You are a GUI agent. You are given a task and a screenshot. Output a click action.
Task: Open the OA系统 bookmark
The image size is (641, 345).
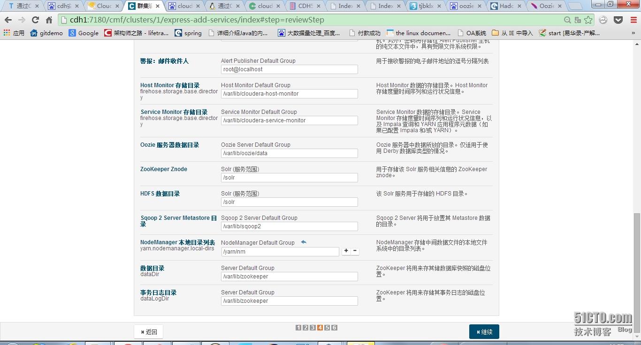[471, 33]
